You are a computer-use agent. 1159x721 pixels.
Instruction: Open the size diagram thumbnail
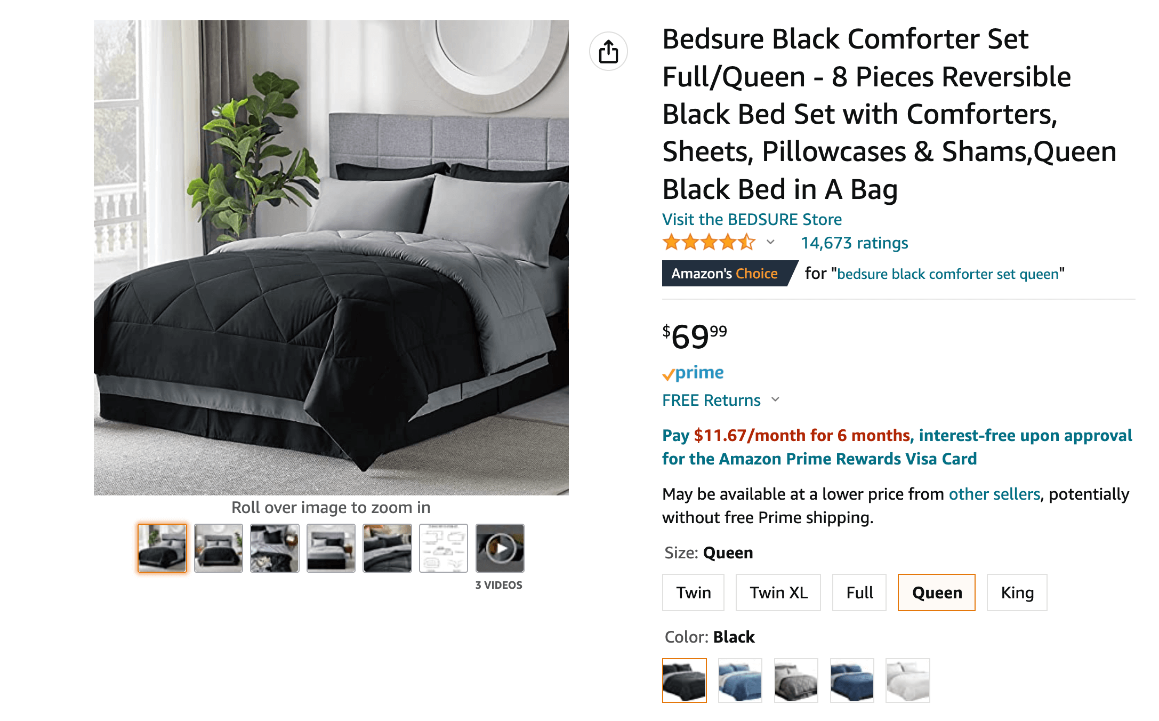coord(443,547)
